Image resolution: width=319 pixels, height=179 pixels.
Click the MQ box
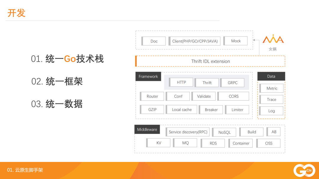pos(185,143)
